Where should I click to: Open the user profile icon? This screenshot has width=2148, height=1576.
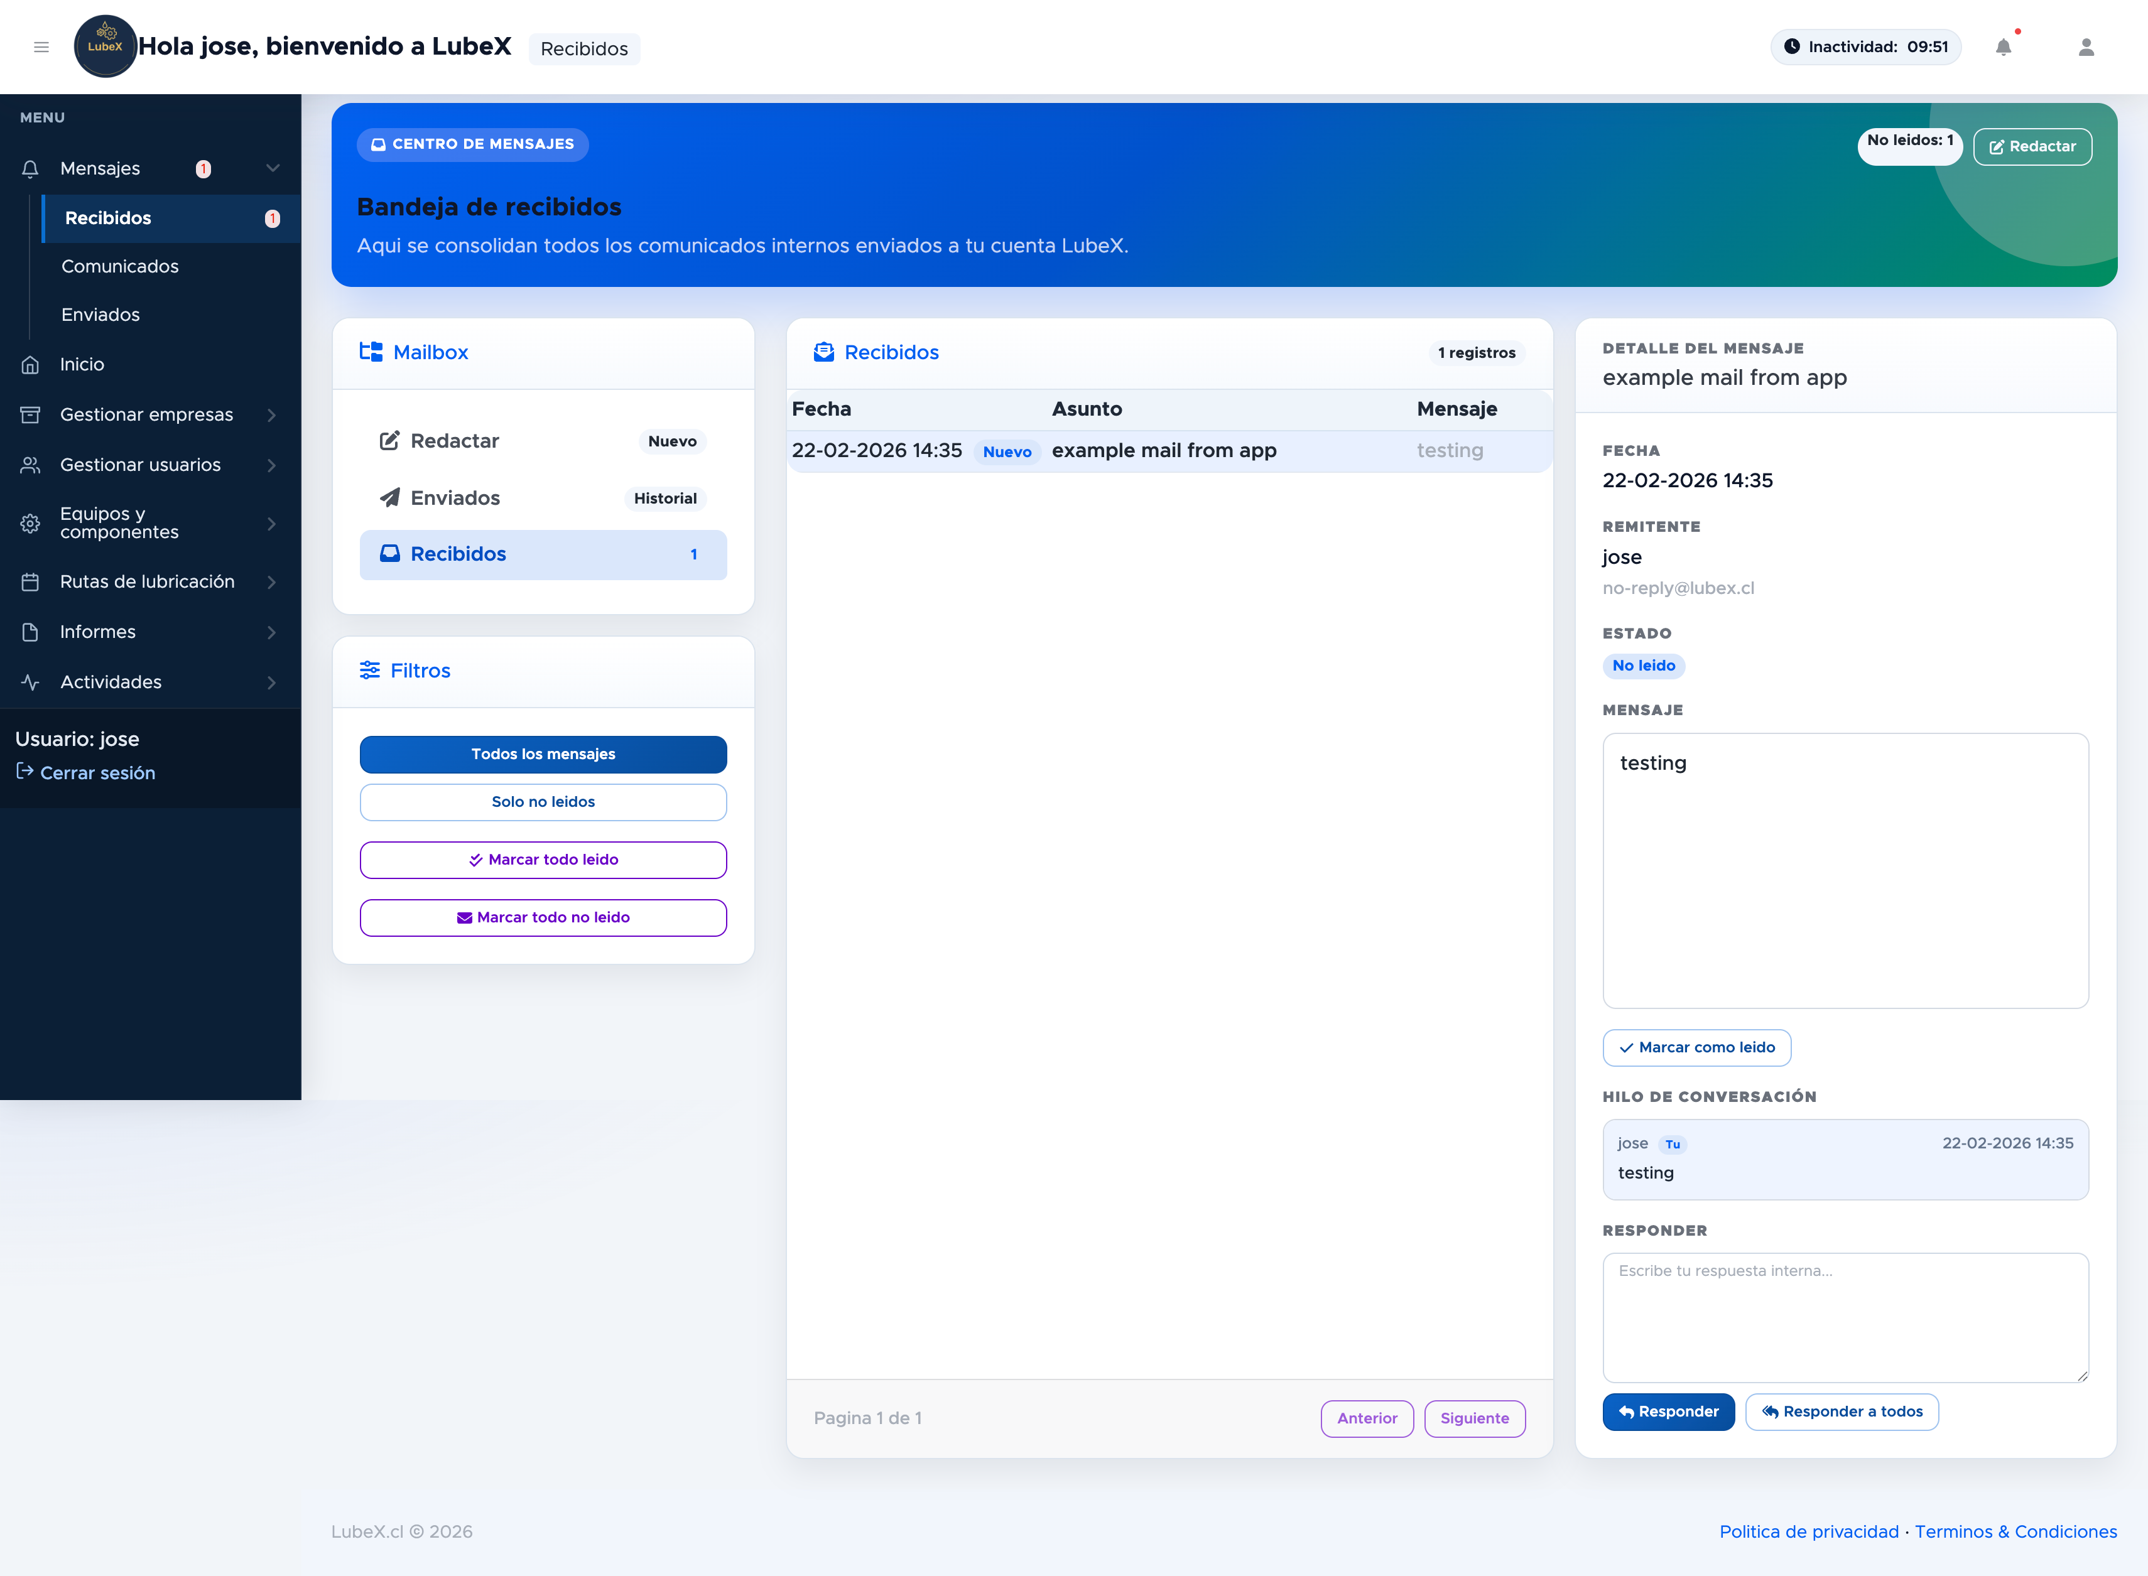[2086, 48]
